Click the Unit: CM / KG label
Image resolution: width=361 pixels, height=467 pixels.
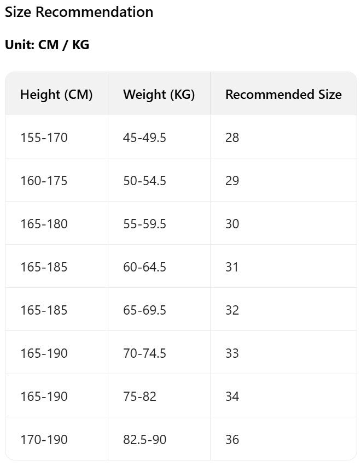point(47,45)
